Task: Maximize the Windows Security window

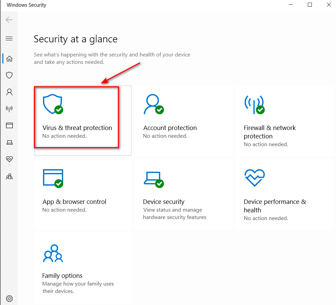Action: point(310,5)
